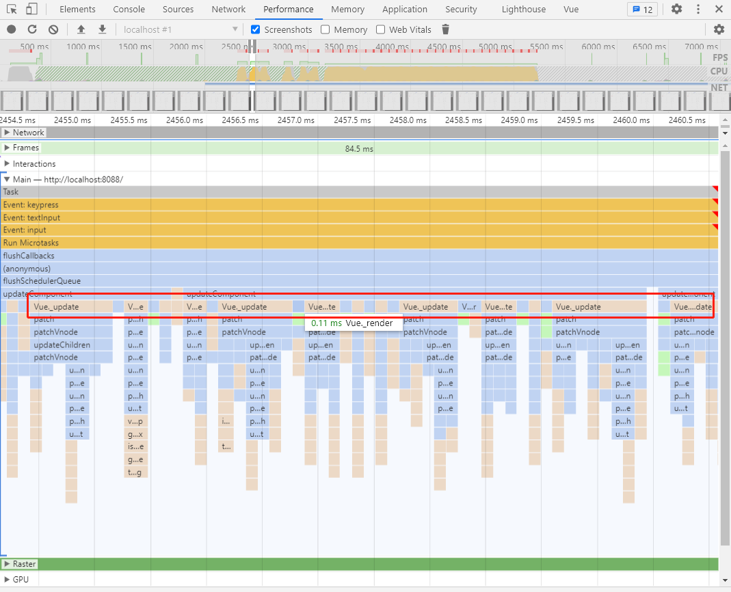Click the save profile download icon
This screenshot has height=592, width=731.
pyautogui.click(x=102, y=29)
